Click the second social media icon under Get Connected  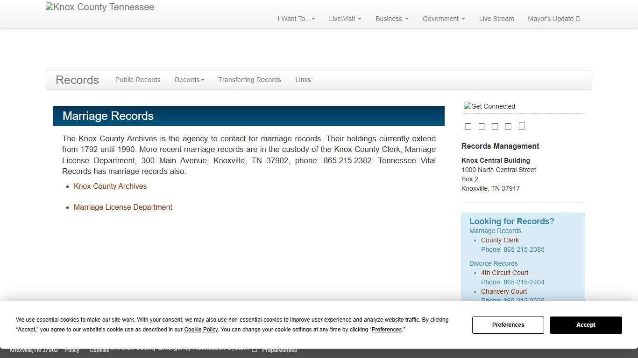pos(482,126)
